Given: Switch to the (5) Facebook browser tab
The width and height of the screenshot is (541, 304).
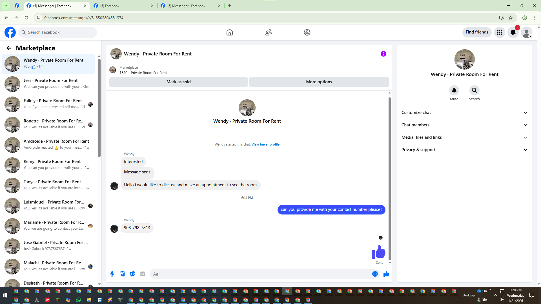Looking at the screenshot, I should coord(123,6).
